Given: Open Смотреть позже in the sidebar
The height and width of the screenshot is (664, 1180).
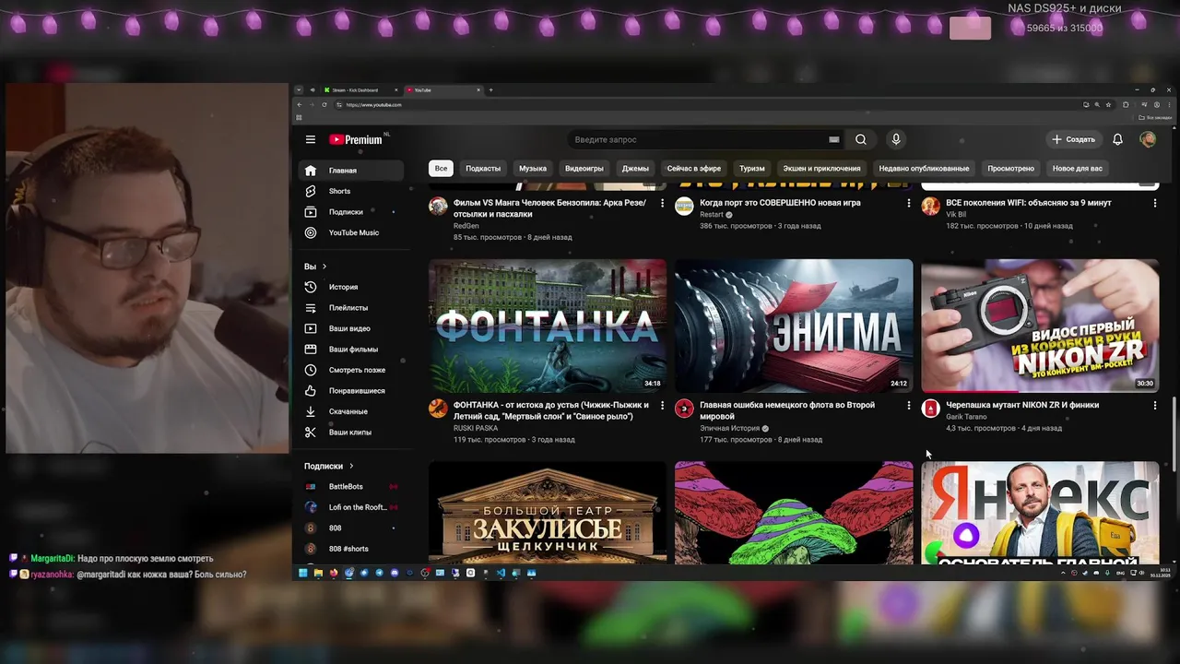Looking at the screenshot, I should [x=351, y=370].
